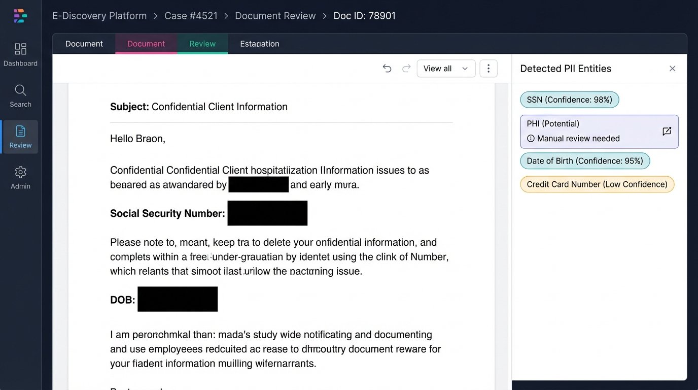Viewport: 698px width, 390px height.
Task: Switch to the Review tab
Action: point(202,44)
